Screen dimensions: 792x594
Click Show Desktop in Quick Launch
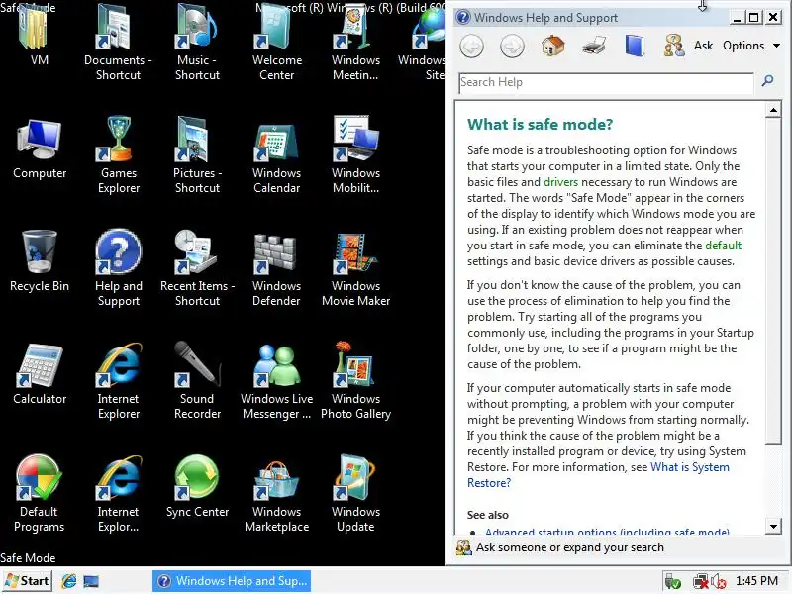pyautogui.click(x=91, y=581)
